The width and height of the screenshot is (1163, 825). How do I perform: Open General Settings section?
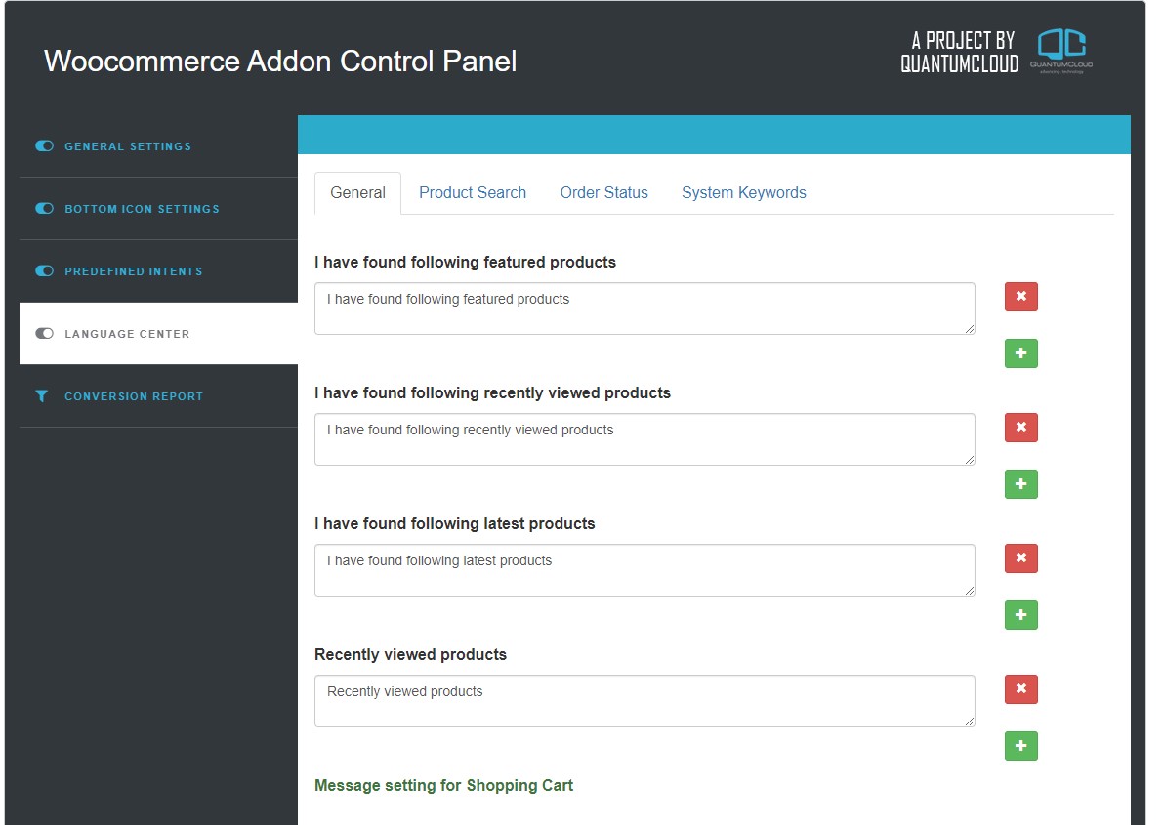coord(158,146)
